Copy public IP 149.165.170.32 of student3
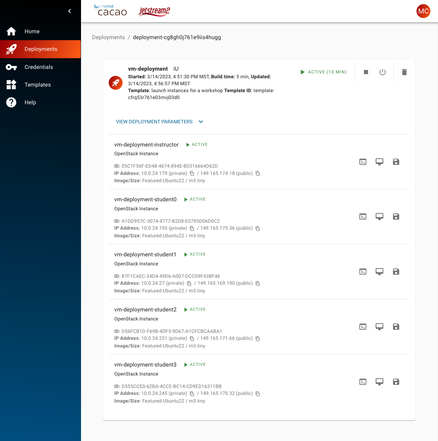 point(258,394)
